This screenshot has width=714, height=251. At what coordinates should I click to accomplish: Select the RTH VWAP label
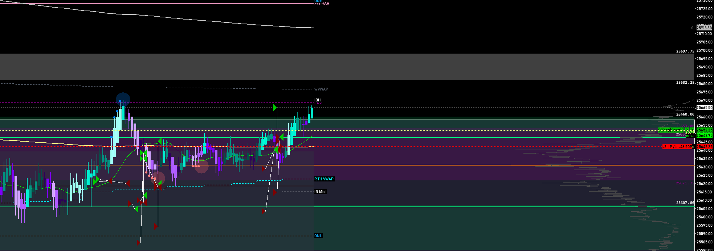[324, 179]
